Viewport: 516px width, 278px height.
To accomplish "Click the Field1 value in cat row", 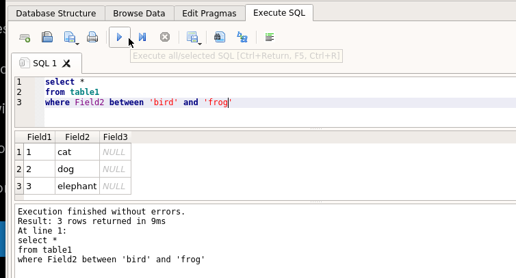I will [40, 152].
